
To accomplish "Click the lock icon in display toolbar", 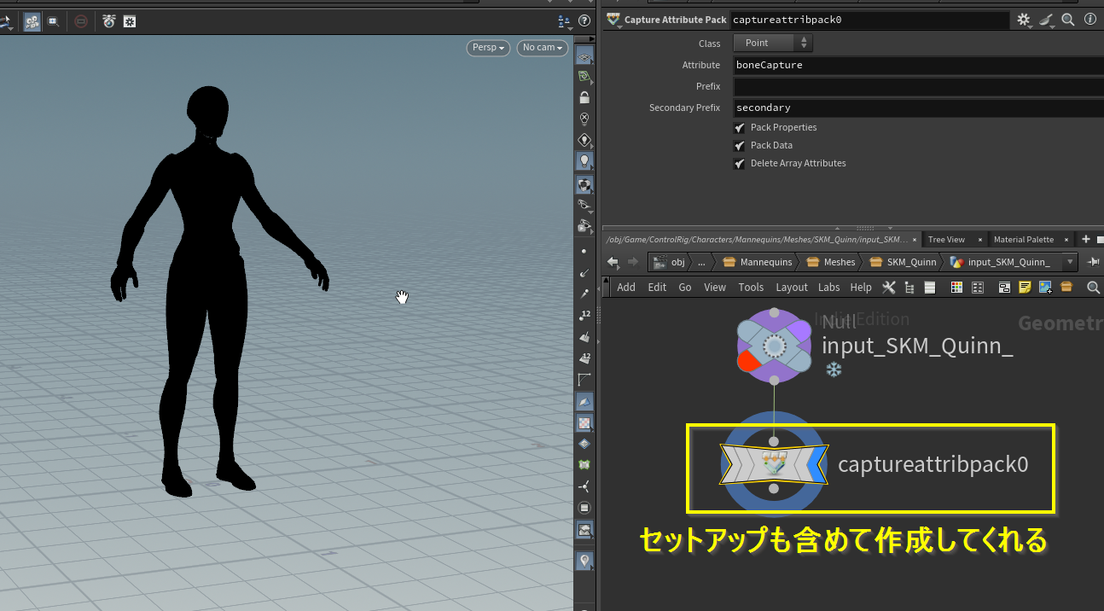I will (x=584, y=98).
